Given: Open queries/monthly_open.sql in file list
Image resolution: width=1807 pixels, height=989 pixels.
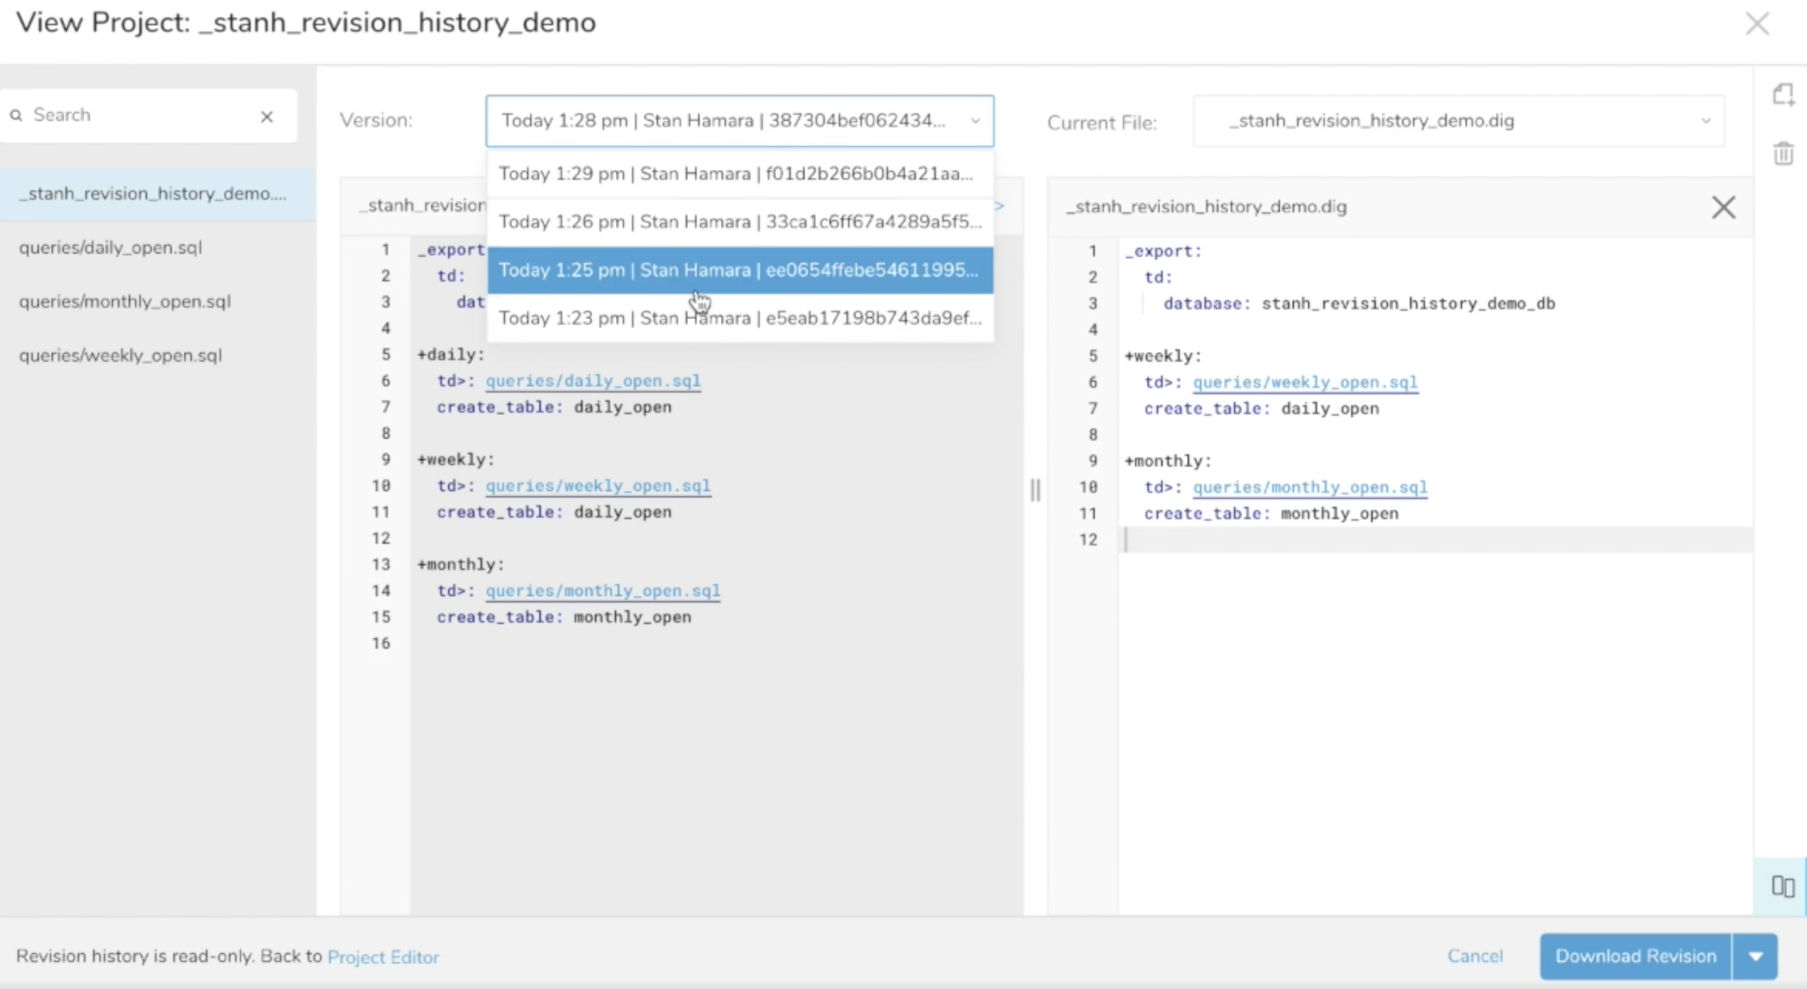Looking at the screenshot, I should (x=125, y=302).
